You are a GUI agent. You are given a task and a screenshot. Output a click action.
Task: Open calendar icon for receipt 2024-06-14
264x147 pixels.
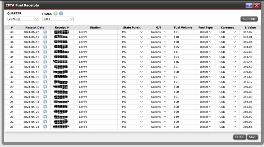(x=45, y=52)
